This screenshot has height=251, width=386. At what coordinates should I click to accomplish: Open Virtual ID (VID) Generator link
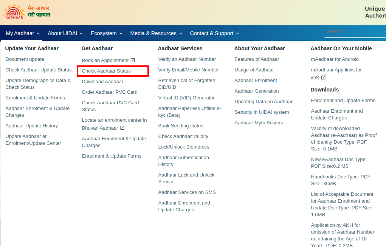[x=186, y=98]
